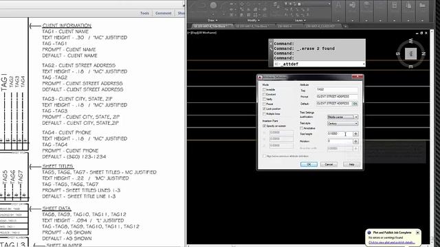Expand the Layers panel dropdown
440x247 pixels.
click(300, 20)
